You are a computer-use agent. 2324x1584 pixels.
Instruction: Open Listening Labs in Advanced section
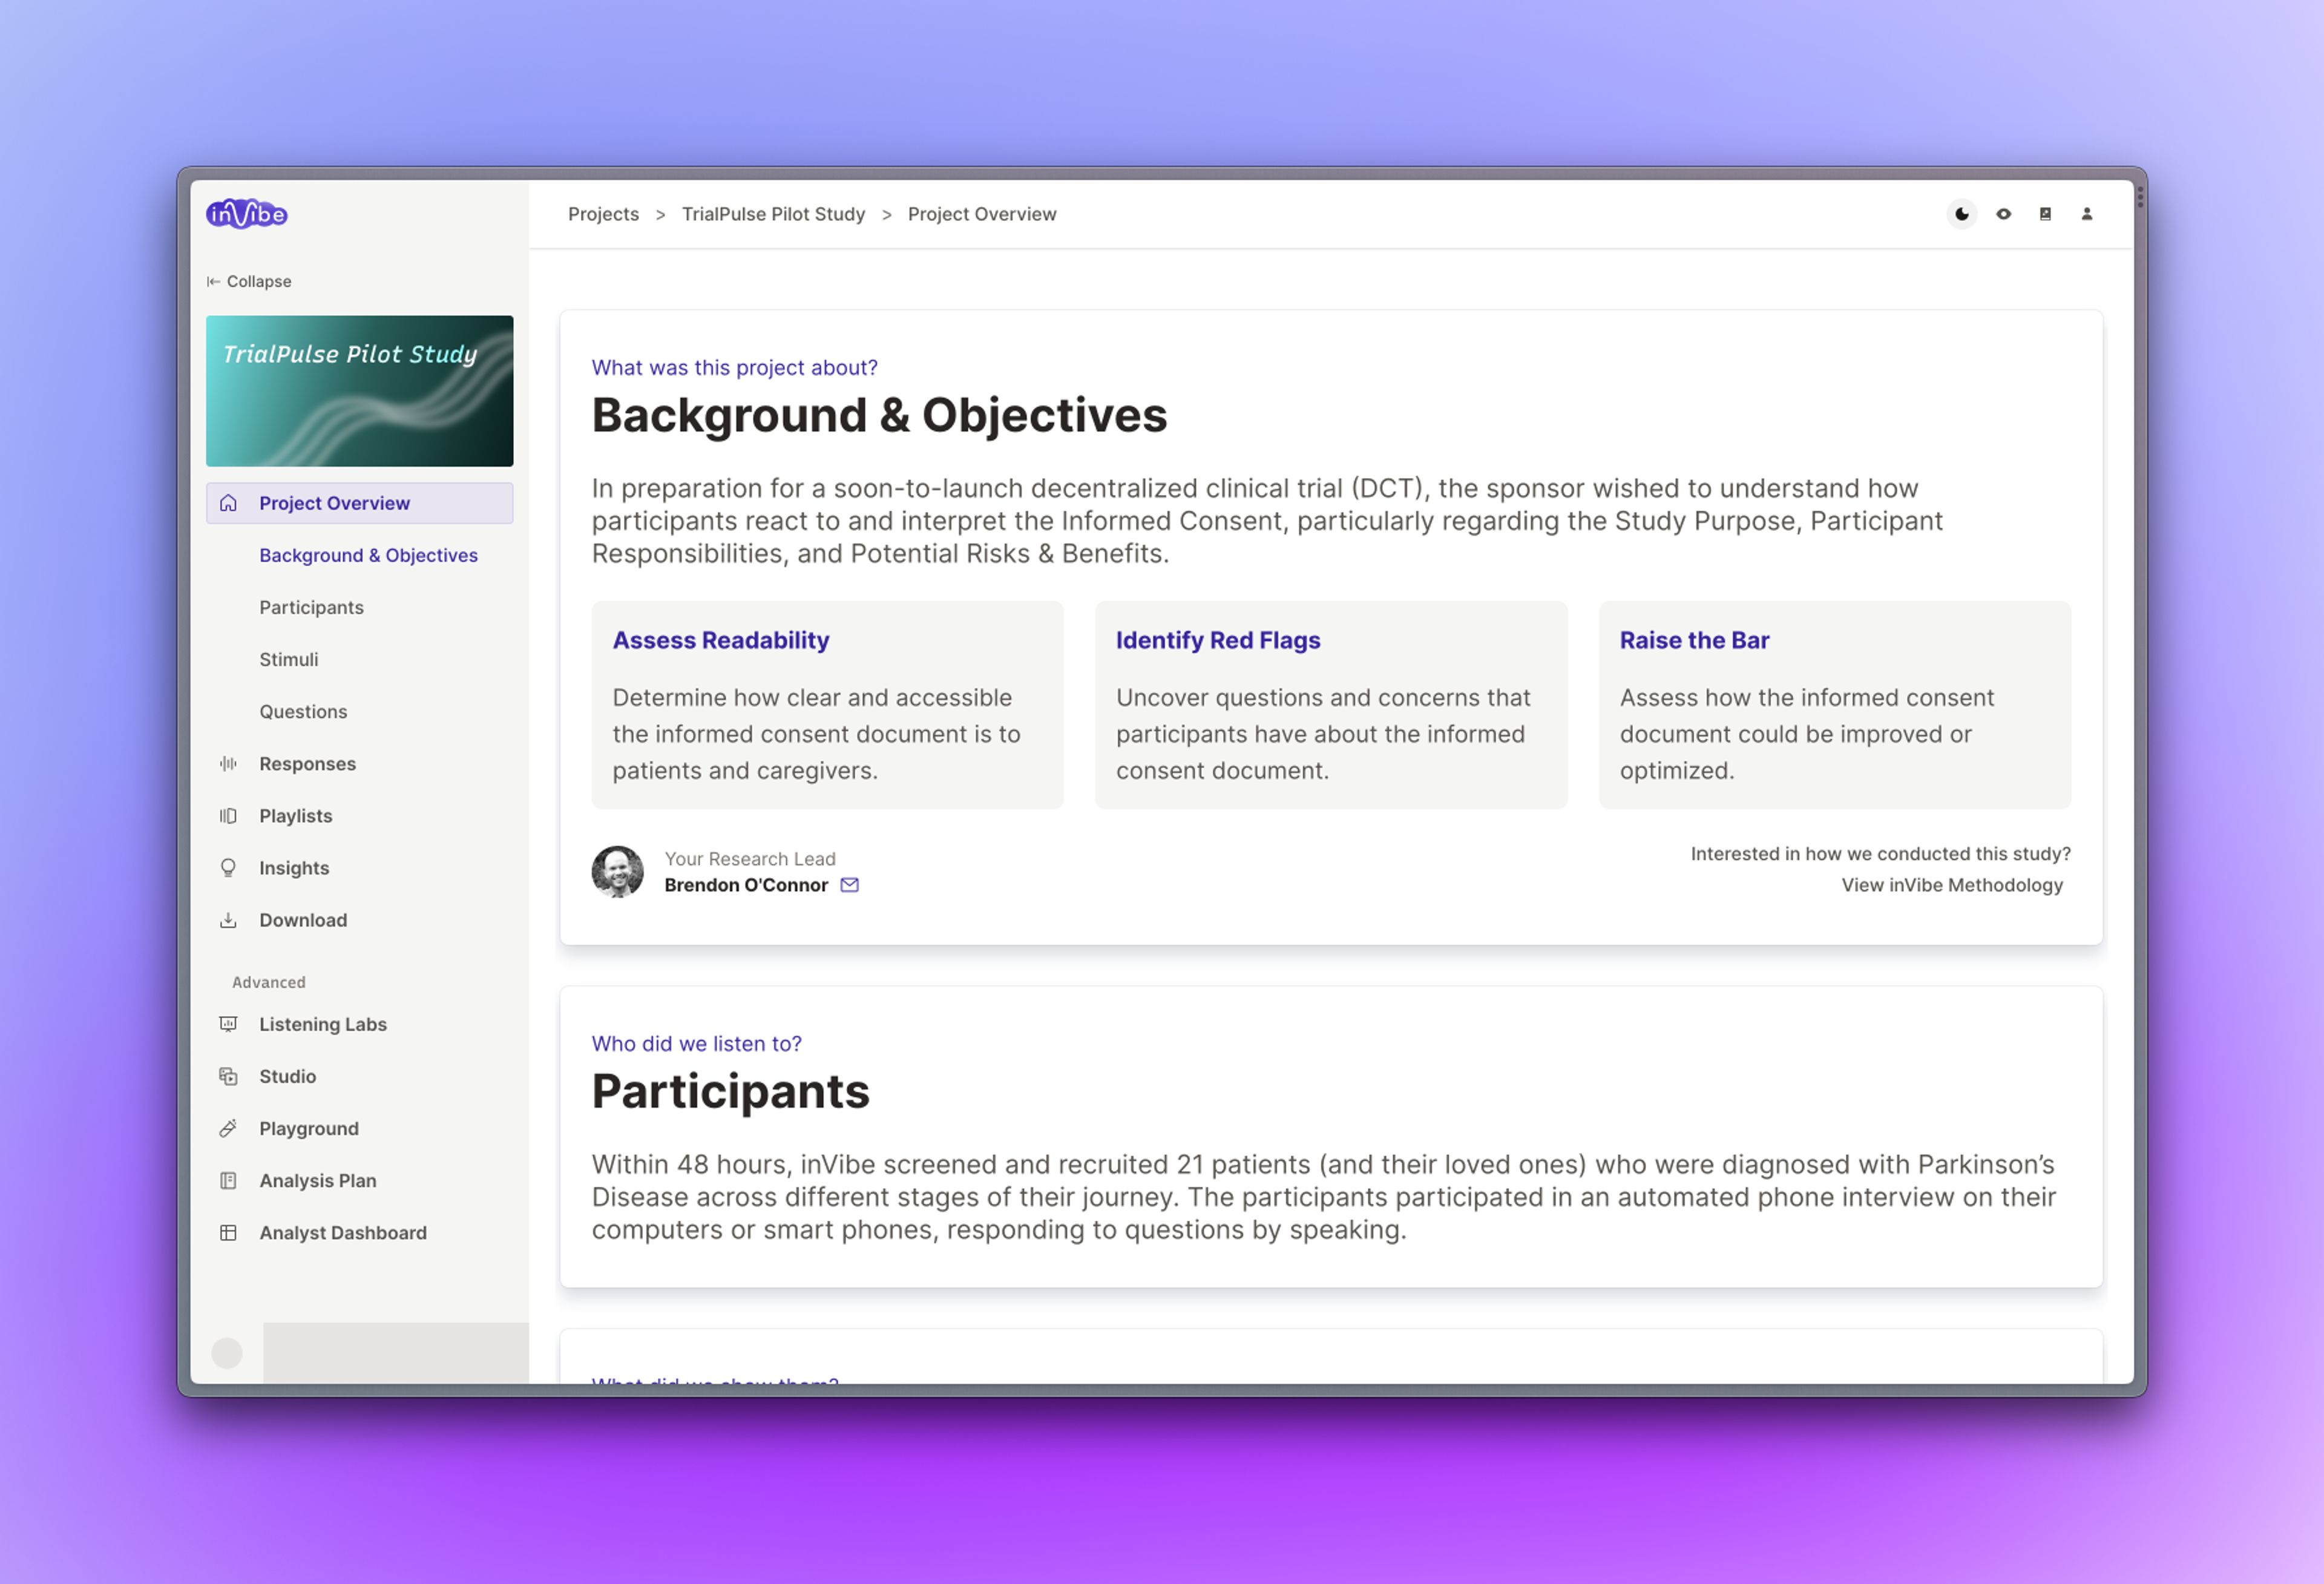[x=322, y=1024]
